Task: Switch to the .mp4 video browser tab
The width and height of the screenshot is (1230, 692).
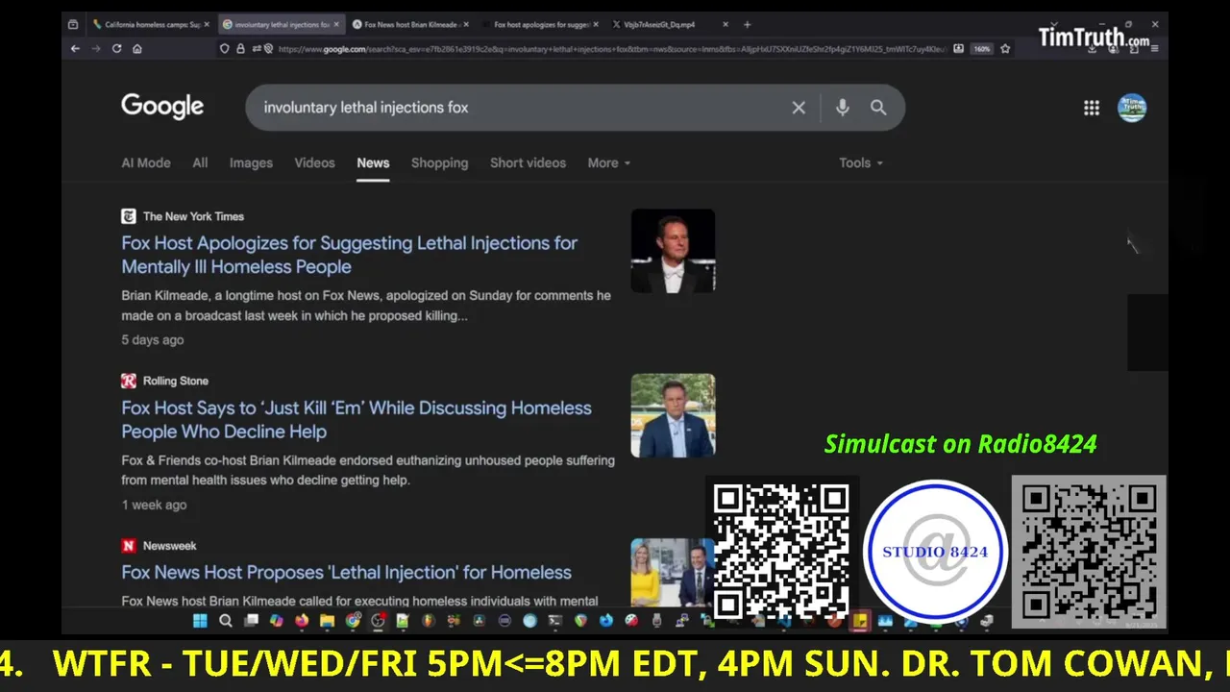Action: (x=668, y=24)
